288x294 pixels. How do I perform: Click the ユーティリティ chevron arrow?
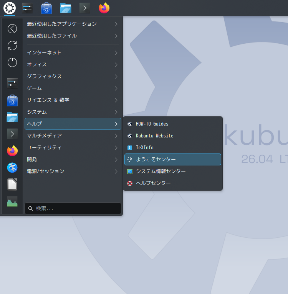116,148
